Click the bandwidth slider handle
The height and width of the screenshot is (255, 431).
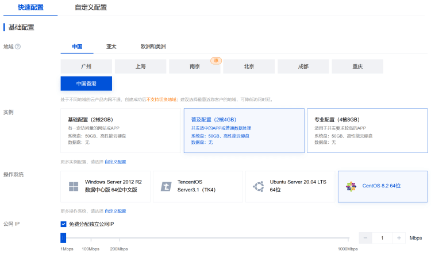[x=63, y=238]
